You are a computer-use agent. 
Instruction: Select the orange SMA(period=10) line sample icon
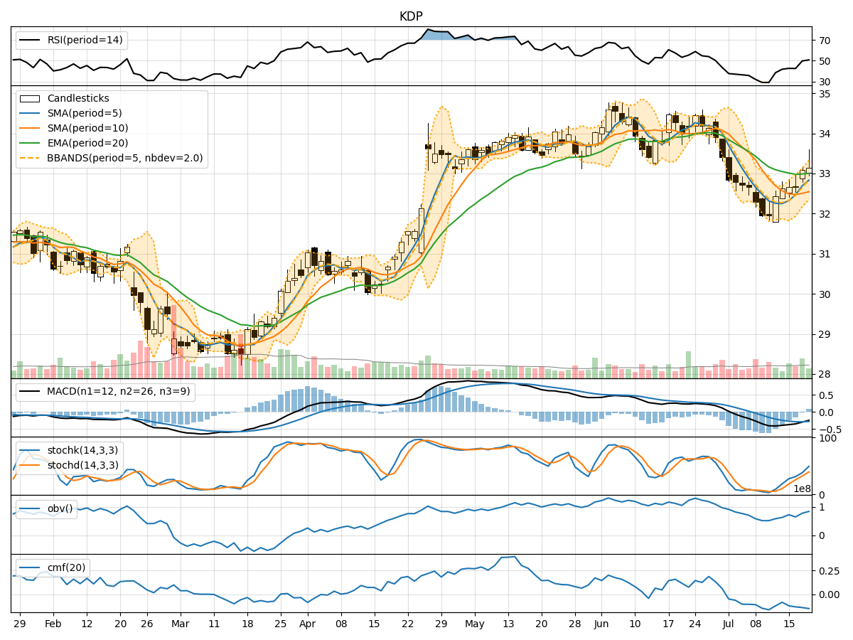pos(30,129)
